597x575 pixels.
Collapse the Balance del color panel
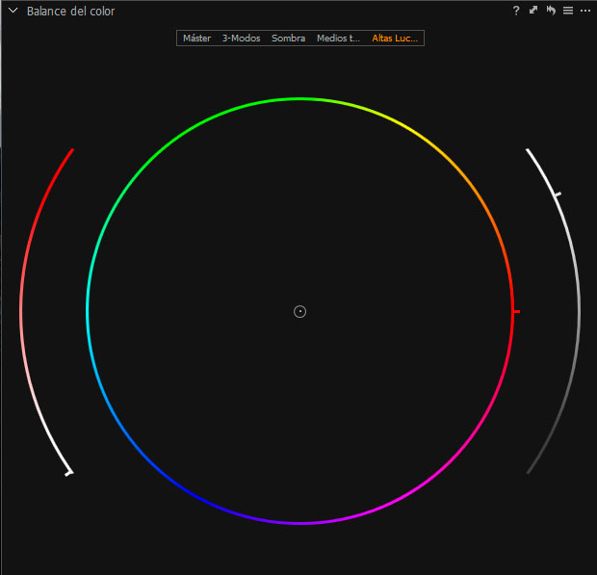13,11
